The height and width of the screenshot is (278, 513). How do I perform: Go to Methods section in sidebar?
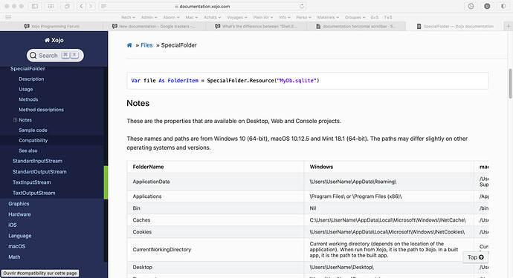pyautogui.click(x=28, y=99)
